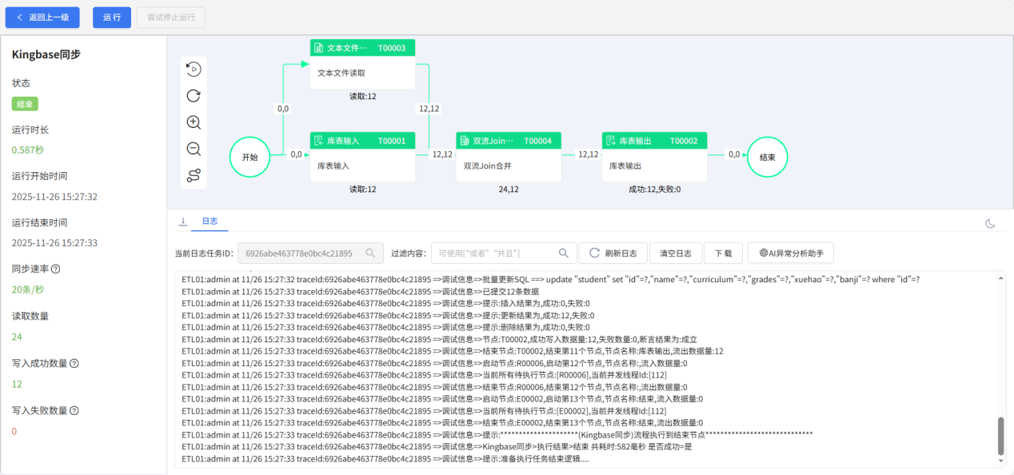The height and width of the screenshot is (475, 1014).
Task: Click the auto-layout path icon
Action: 193,176
